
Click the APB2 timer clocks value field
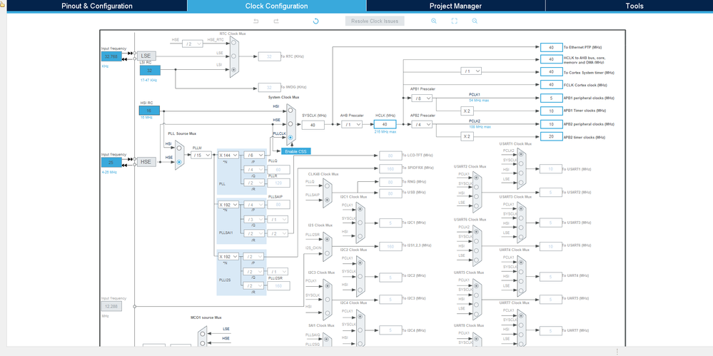551,136
